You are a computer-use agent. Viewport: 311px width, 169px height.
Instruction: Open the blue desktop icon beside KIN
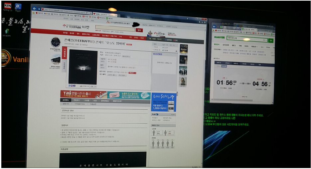(18, 6)
